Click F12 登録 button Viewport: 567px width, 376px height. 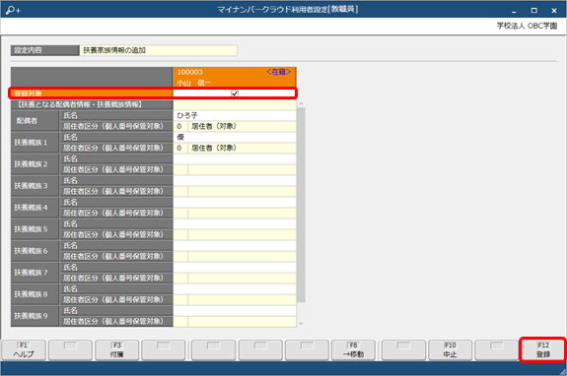543,350
